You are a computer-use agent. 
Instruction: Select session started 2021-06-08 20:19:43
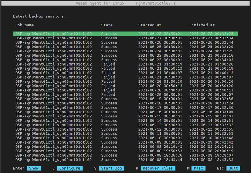coord(125,147)
